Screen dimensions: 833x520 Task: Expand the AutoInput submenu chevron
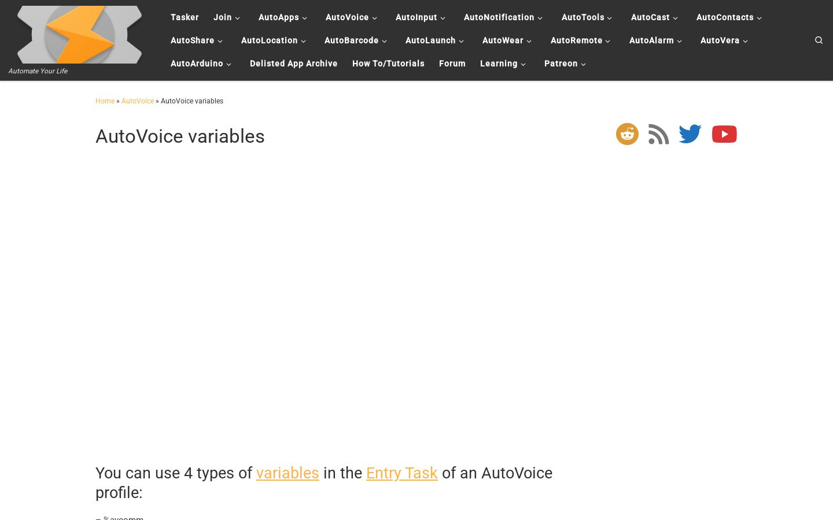443,18
